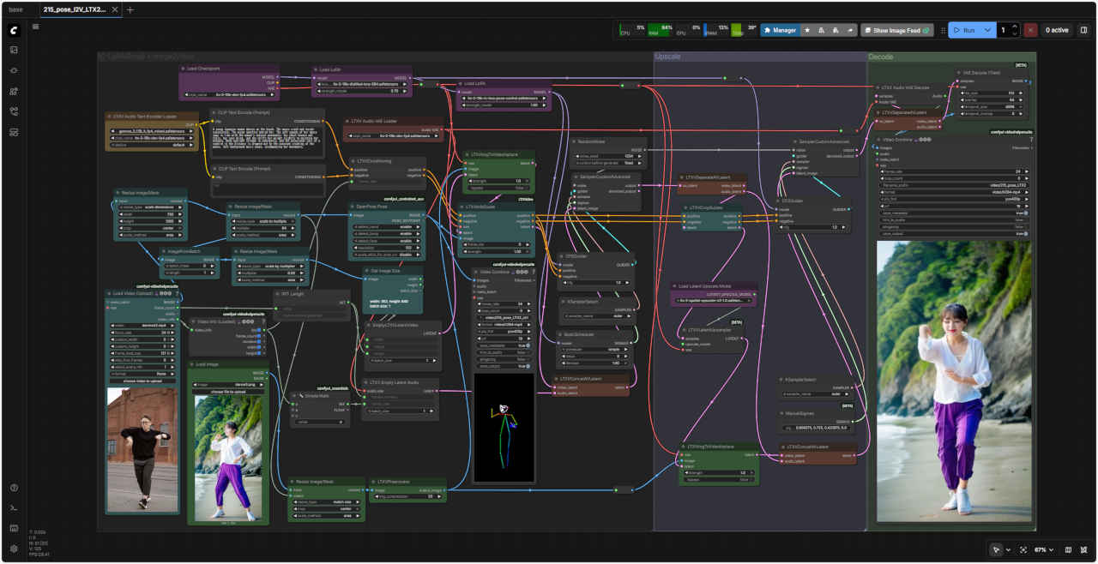This screenshot has height=564, width=1098.
Task: Toggle link visibility icon at bottom right
Action: [1083, 549]
